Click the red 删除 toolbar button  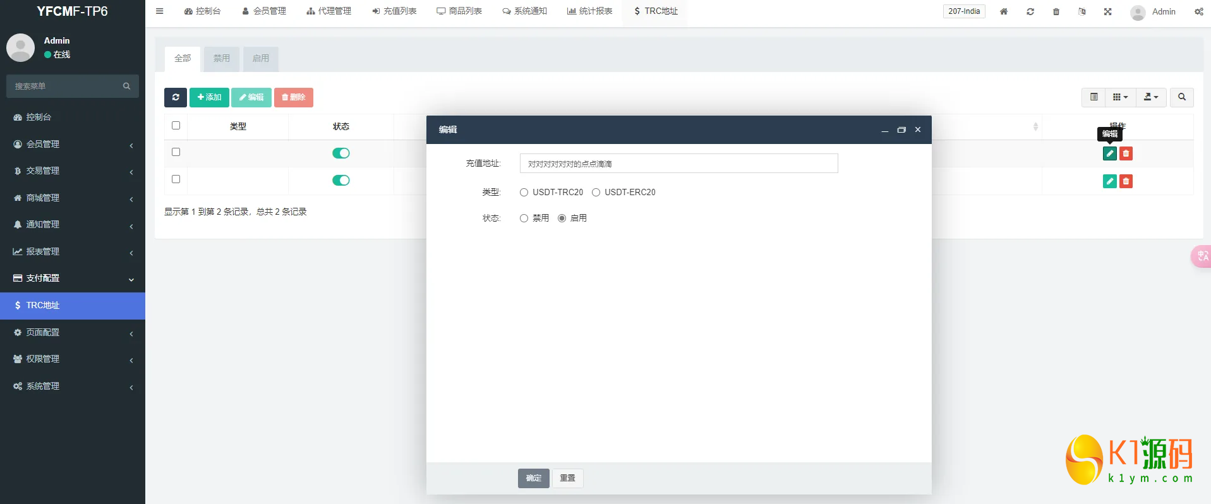click(294, 97)
